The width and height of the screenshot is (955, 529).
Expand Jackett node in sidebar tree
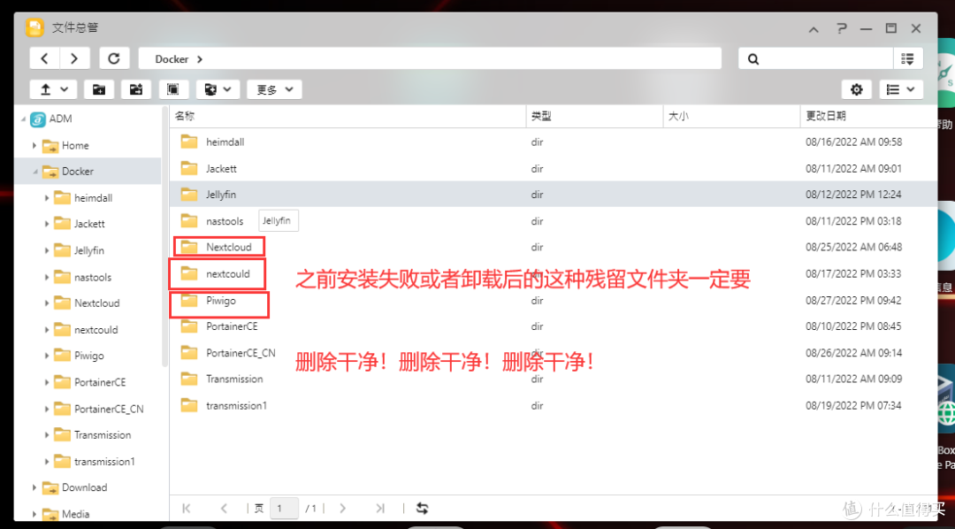click(47, 225)
